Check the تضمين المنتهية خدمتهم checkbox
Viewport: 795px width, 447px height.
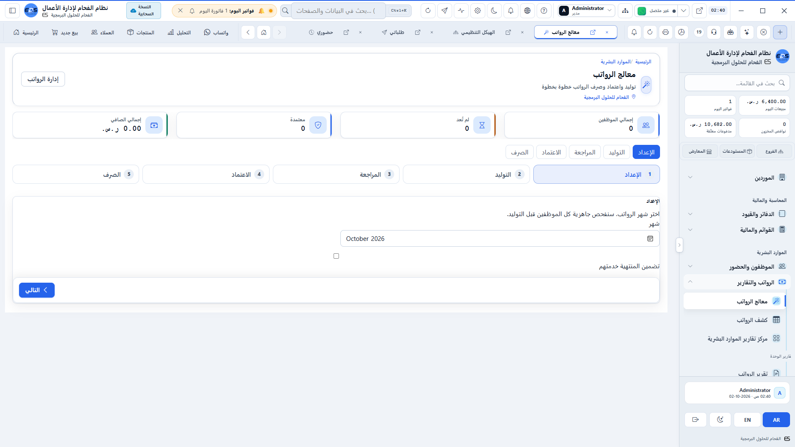(336, 256)
